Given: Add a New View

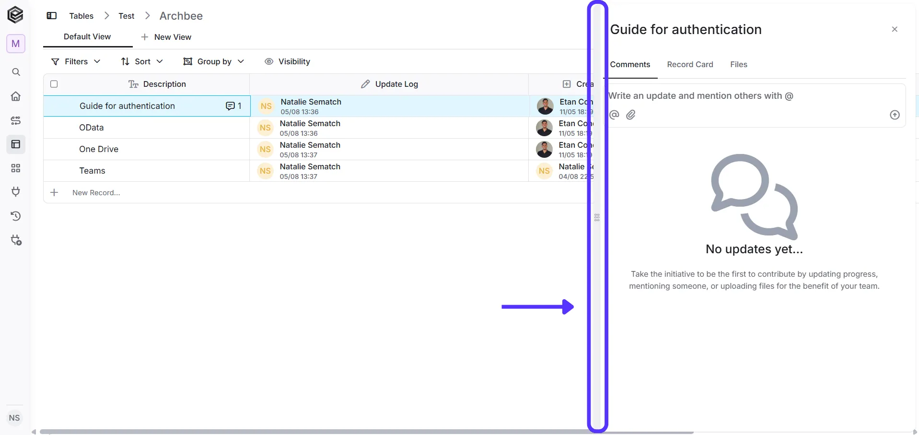Looking at the screenshot, I should (166, 37).
